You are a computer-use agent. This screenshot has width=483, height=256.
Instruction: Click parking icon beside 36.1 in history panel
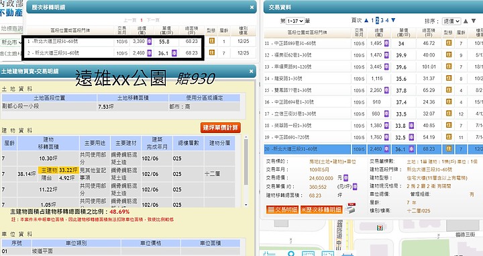tap(174, 52)
